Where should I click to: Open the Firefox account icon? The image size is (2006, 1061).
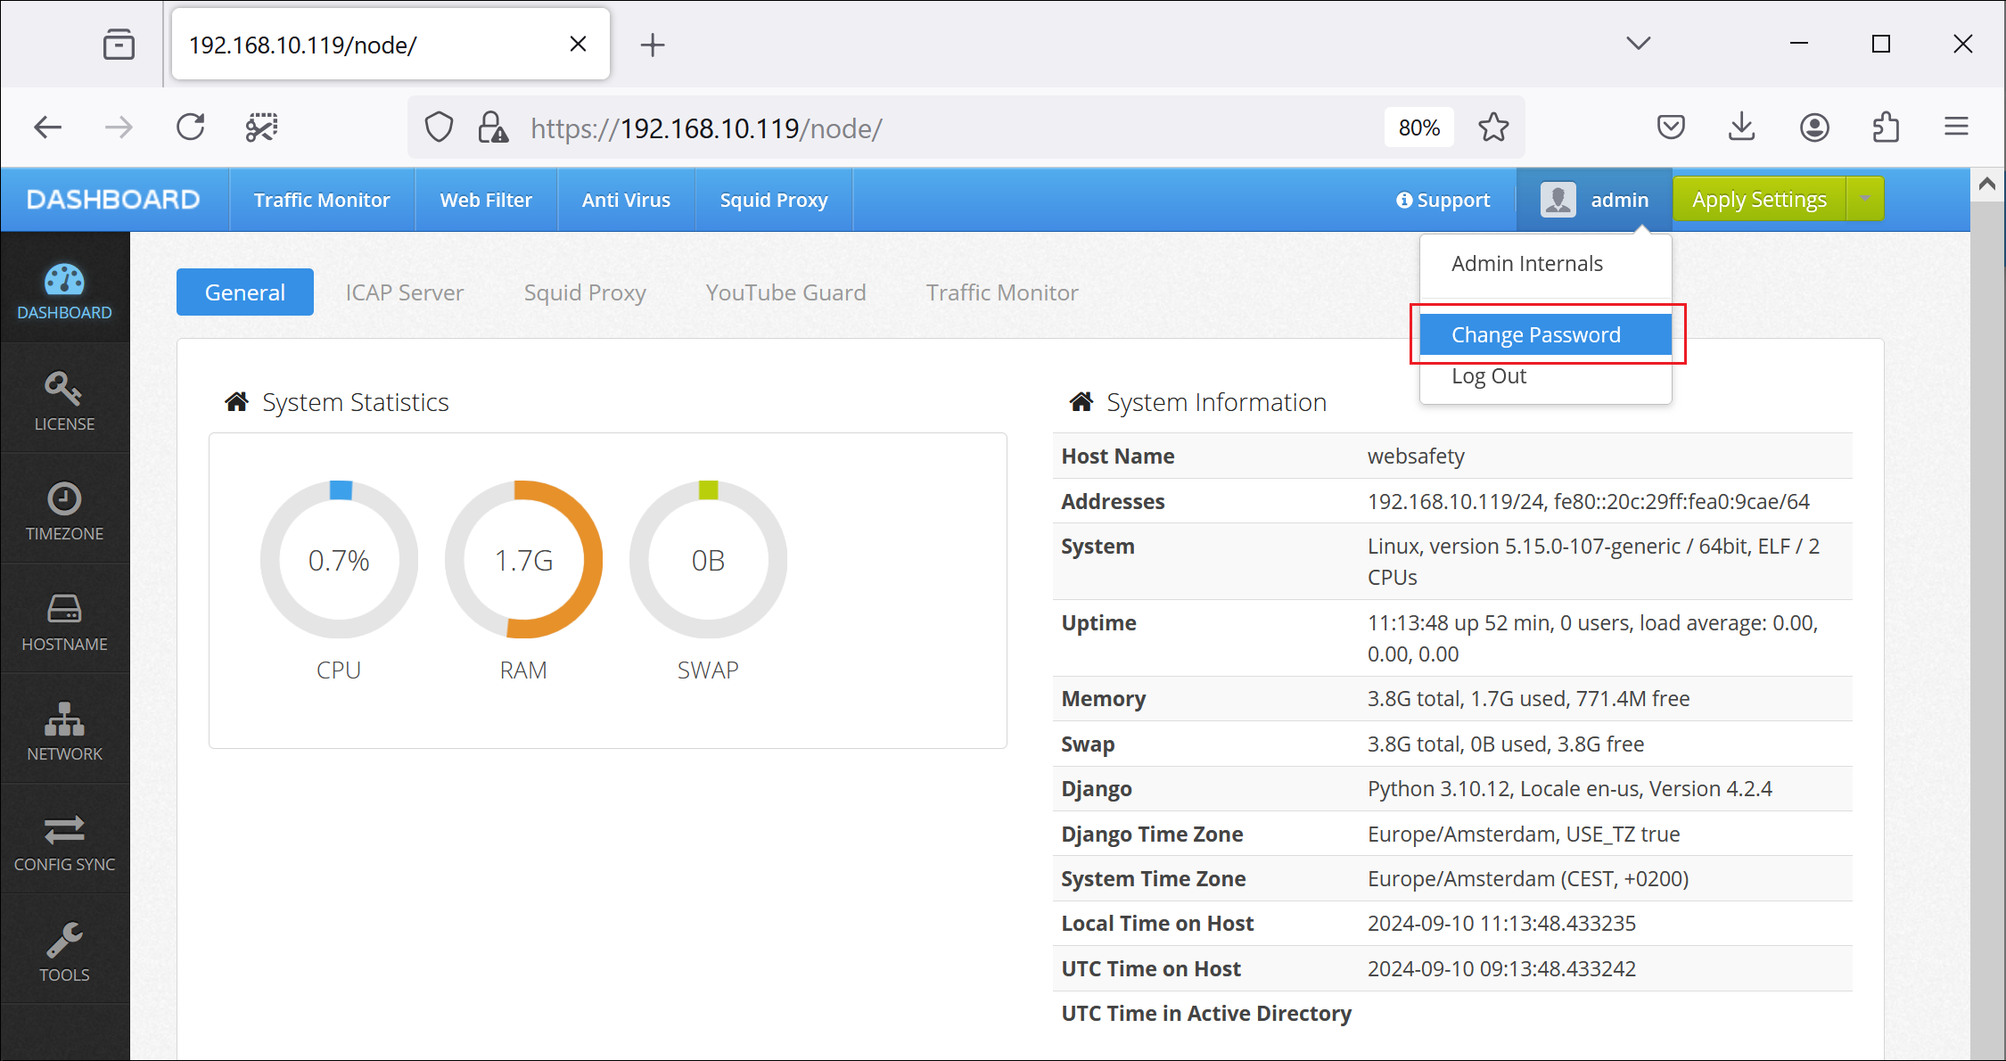point(1814,127)
